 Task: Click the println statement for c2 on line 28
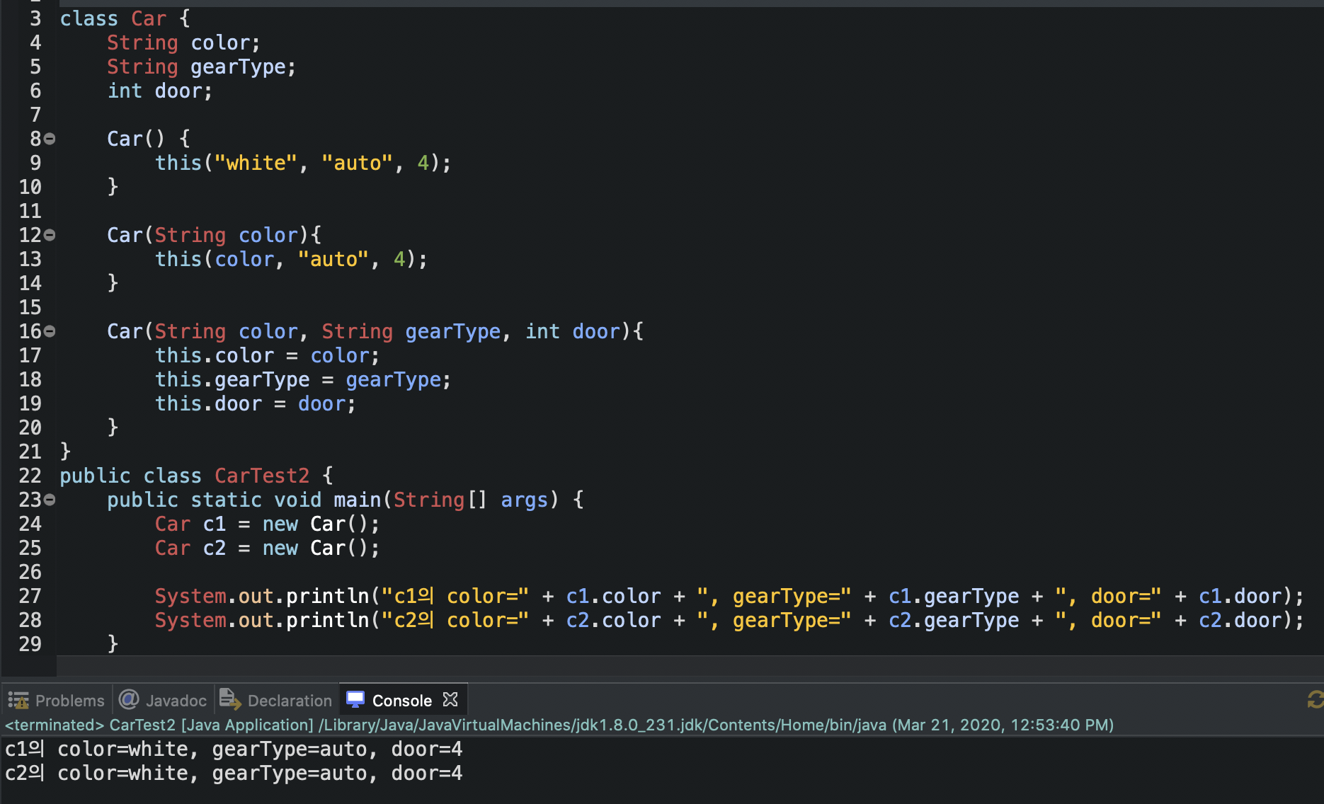click(729, 620)
